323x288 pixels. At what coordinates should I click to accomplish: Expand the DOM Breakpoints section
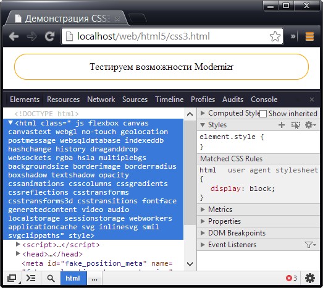(x=203, y=233)
